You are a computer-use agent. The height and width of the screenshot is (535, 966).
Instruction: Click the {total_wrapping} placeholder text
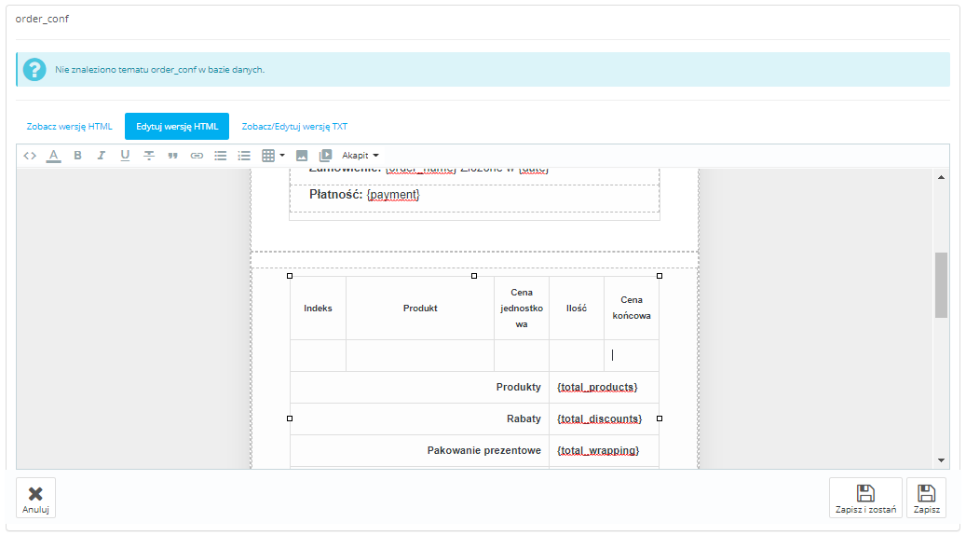tap(598, 450)
